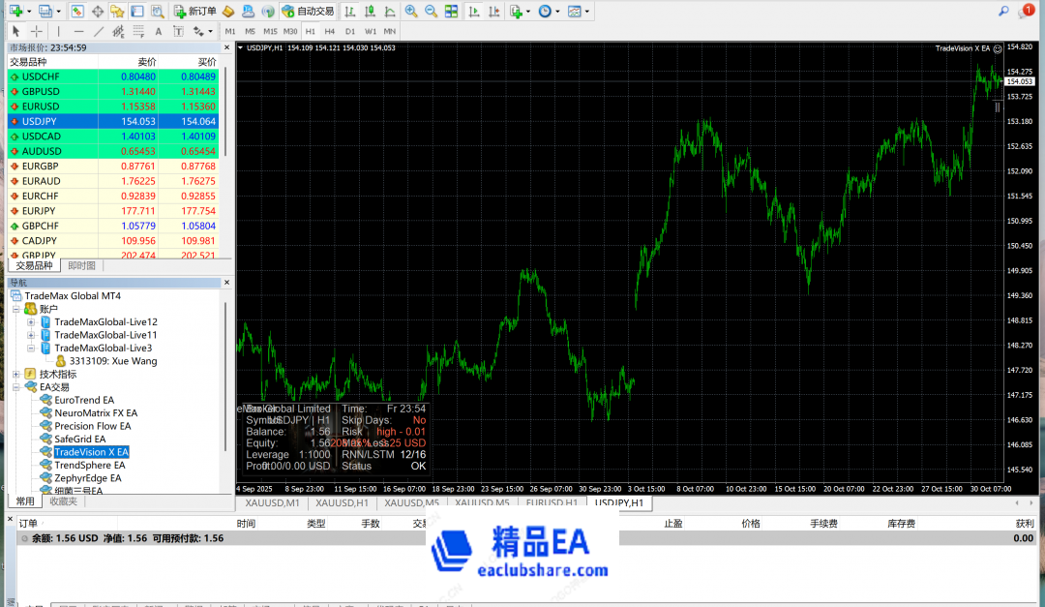Select account 3313109: Xue Wang

click(x=113, y=361)
